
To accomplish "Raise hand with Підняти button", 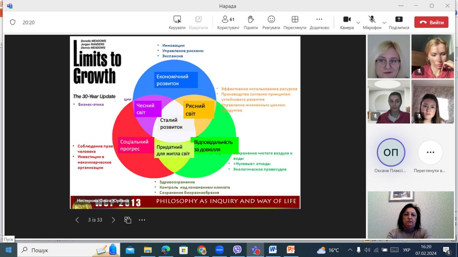I will pyautogui.click(x=250, y=22).
